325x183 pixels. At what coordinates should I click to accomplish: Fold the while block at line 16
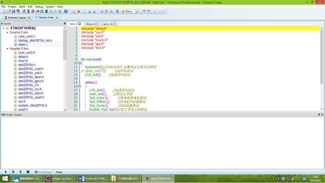pyautogui.click(x=79, y=86)
